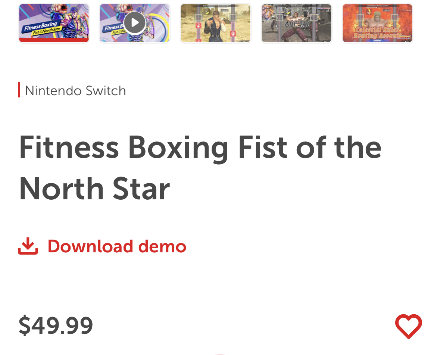The image size is (440, 355).
Task: Click "North Star" in the game title
Action: pyautogui.click(x=94, y=189)
